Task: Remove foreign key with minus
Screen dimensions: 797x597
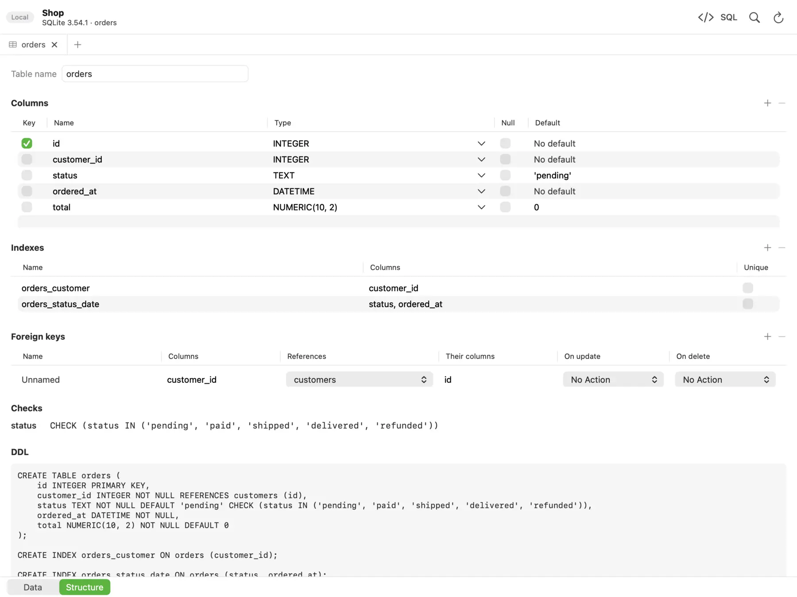Action: (x=782, y=336)
